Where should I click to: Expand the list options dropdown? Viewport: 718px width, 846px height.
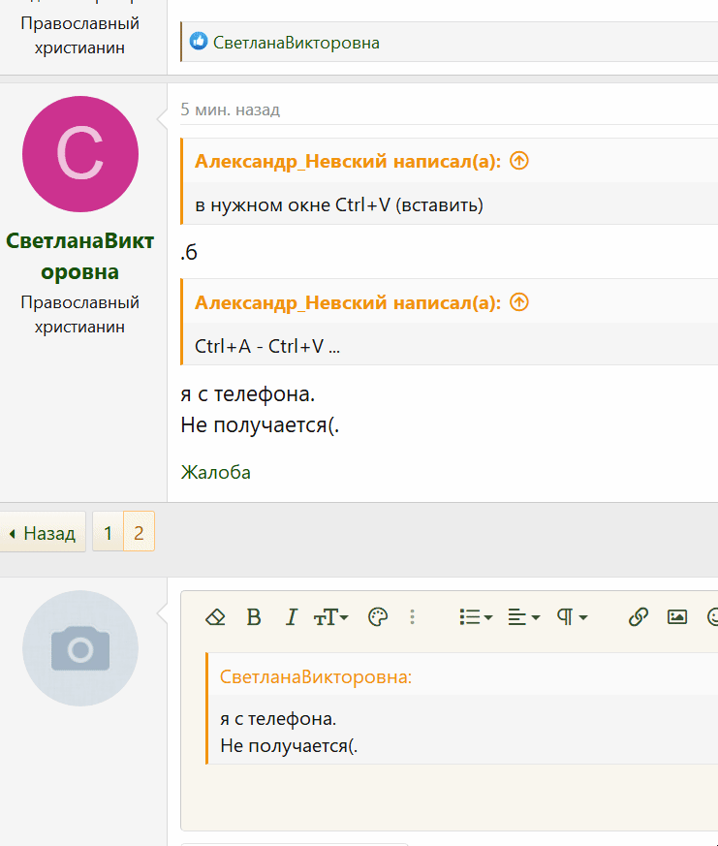476,616
